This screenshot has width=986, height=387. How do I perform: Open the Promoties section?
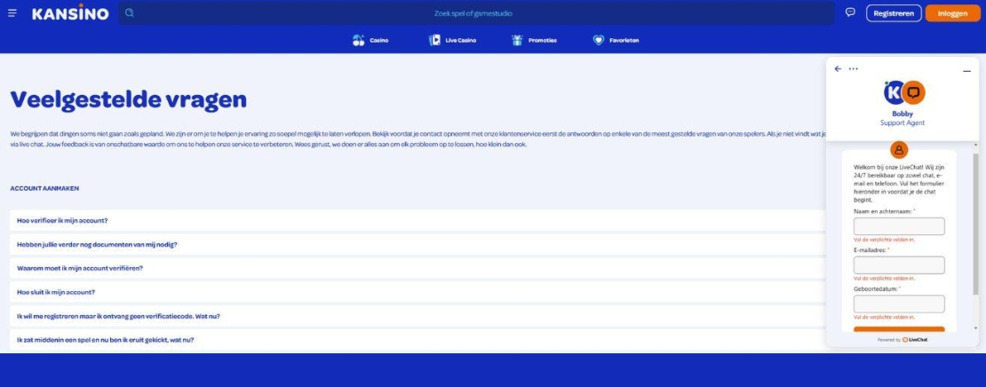coord(534,40)
